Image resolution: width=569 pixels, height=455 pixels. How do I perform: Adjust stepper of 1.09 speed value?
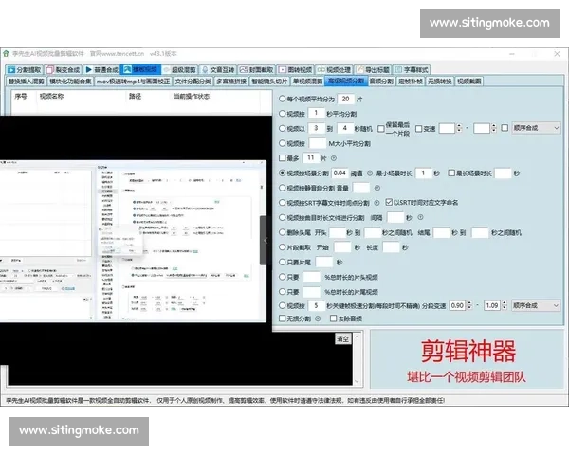[505, 305]
